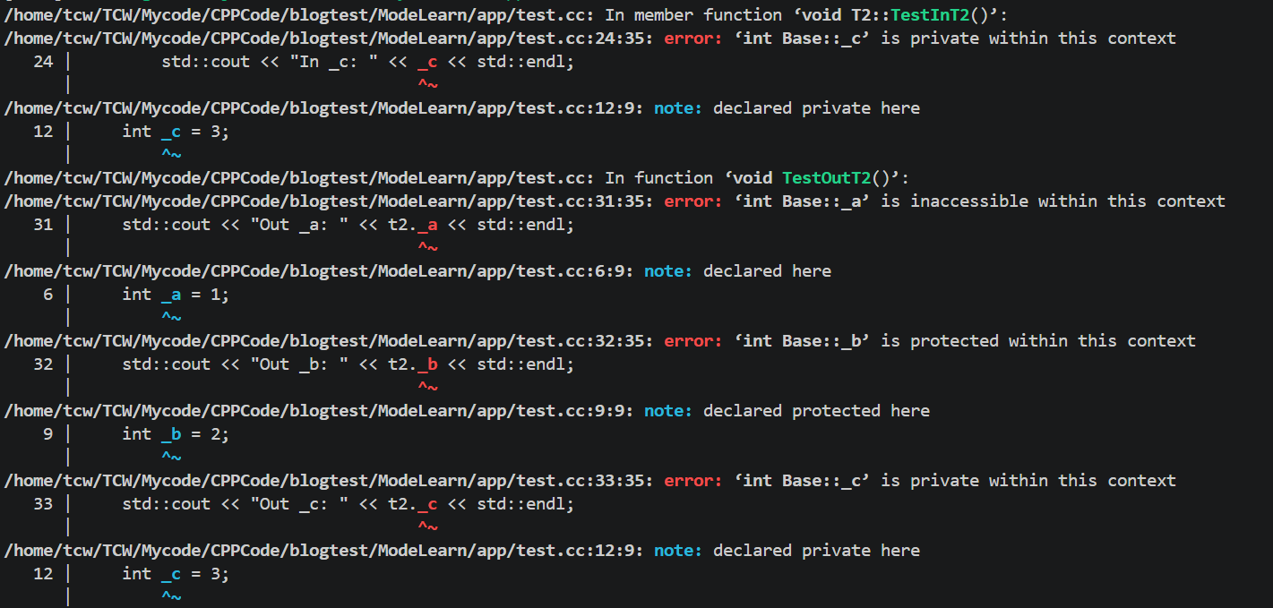
Task: Click 'error:' label on the 31:35 line
Action: point(693,201)
